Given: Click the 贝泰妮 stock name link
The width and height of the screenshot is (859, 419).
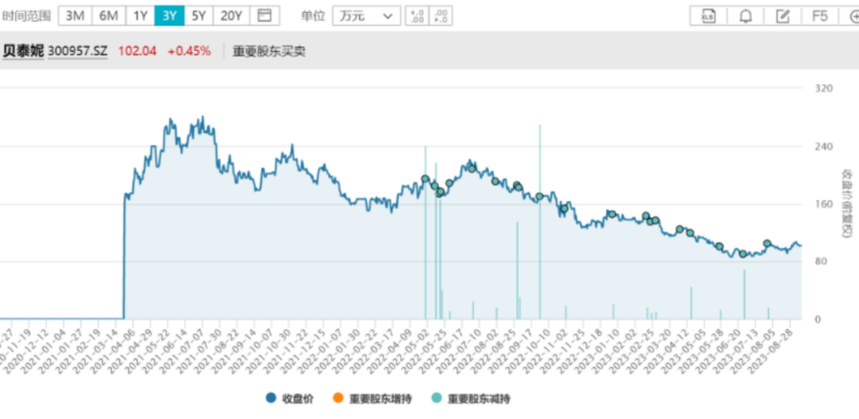Looking at the screenshot, I should point(22,51).
